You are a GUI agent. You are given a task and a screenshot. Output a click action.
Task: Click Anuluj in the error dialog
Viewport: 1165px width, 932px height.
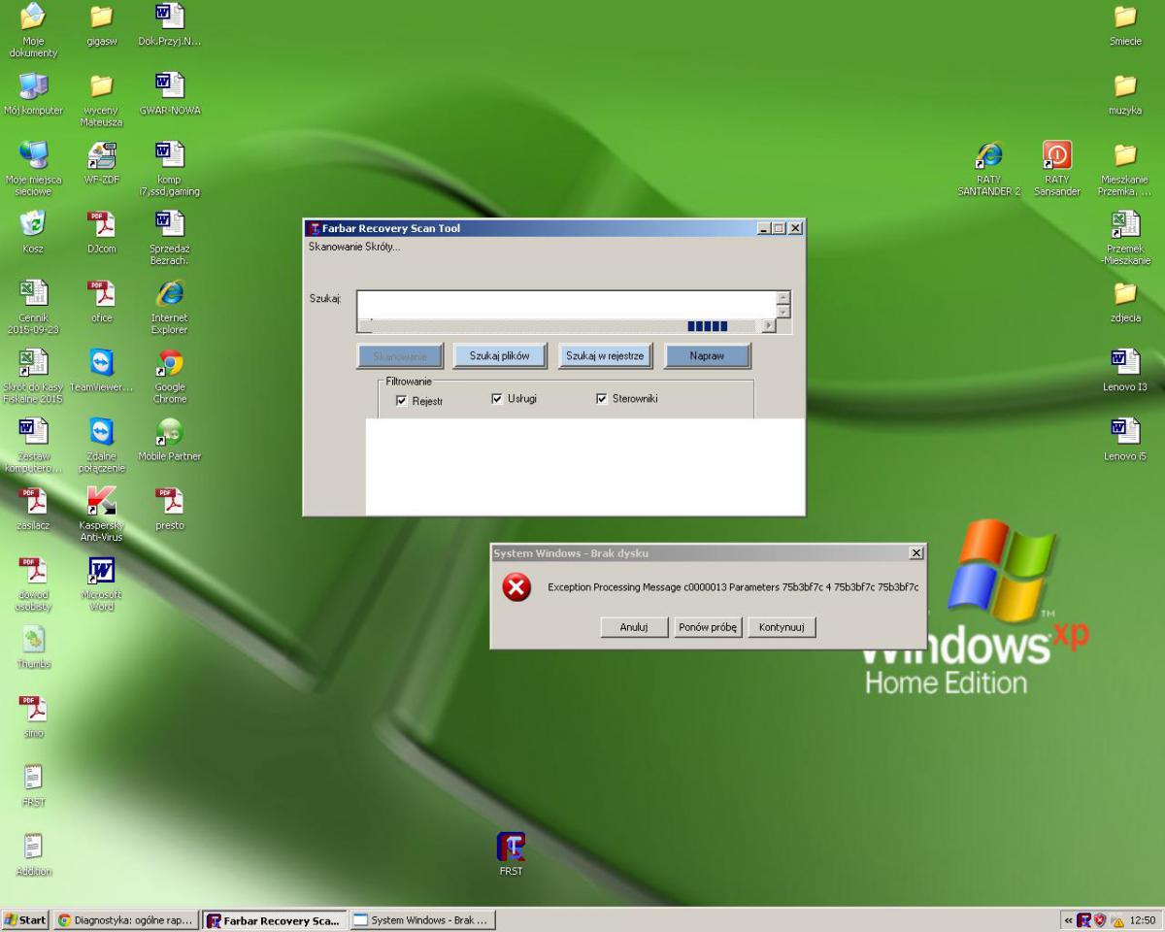634,627
